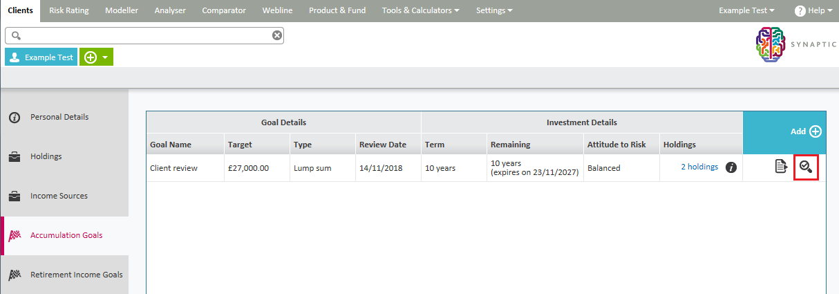Click the Accumulation Goals flag icon
This screenshot has width=839, height=294.
click(x=15, y=236)
